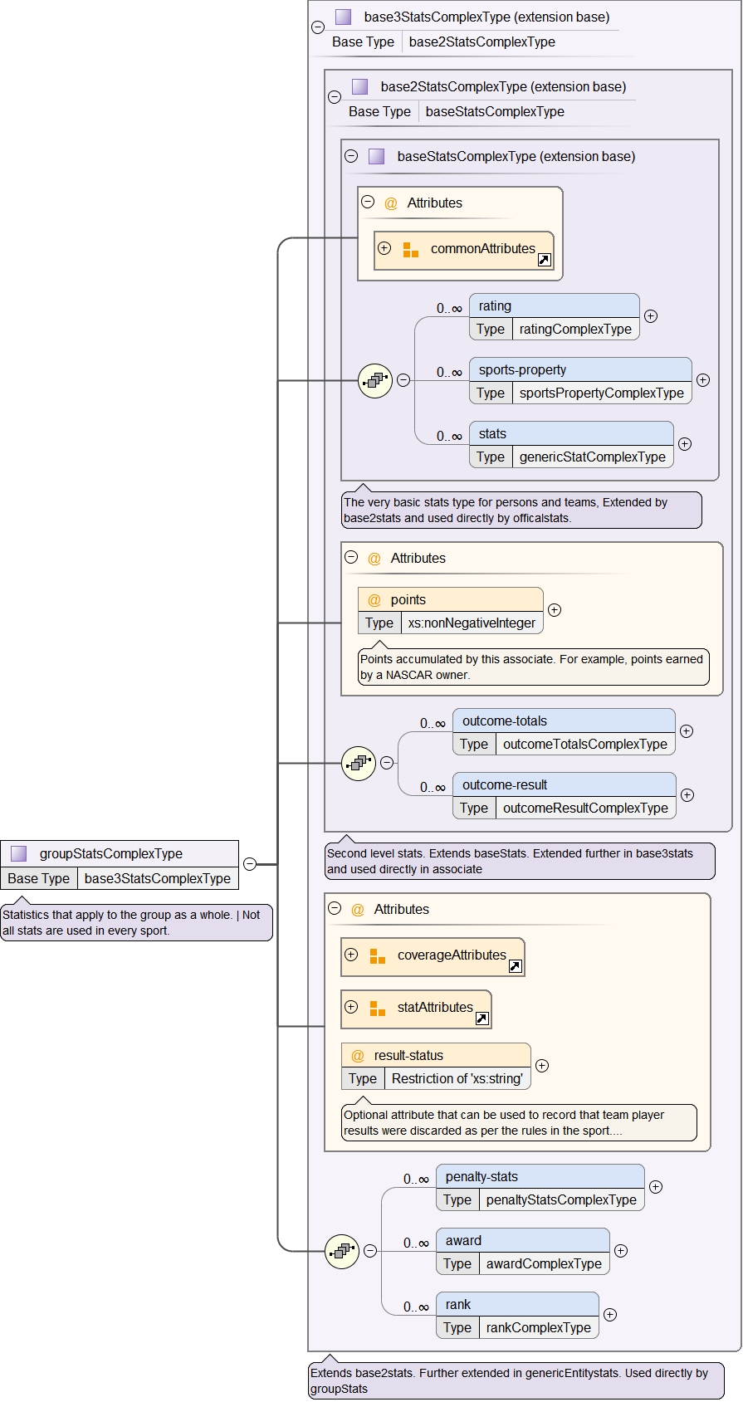Viewport: 743px width, 1402px height.
Task: Click the sequence compositor icon beside rating elements
Action: 374,380
